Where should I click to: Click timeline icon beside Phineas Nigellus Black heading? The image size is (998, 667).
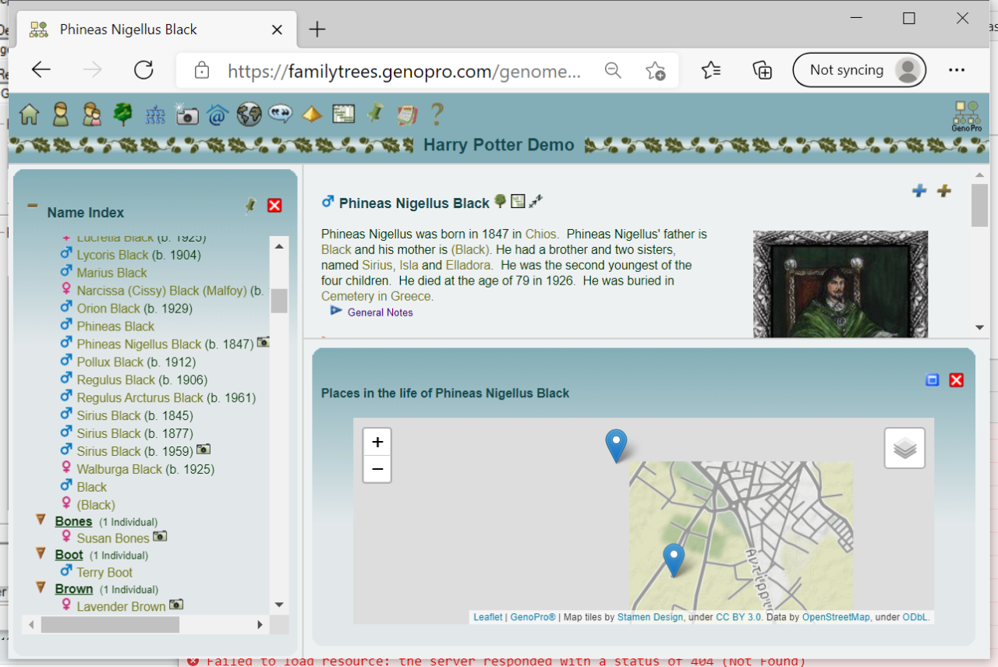coord(518,202)
